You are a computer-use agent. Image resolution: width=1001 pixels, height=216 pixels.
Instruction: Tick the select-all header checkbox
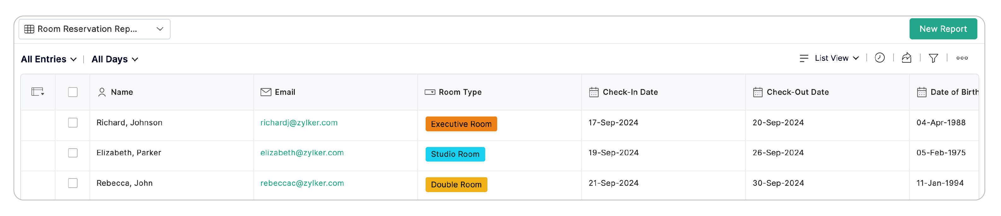pyautogui.click(x=73, y=92)
